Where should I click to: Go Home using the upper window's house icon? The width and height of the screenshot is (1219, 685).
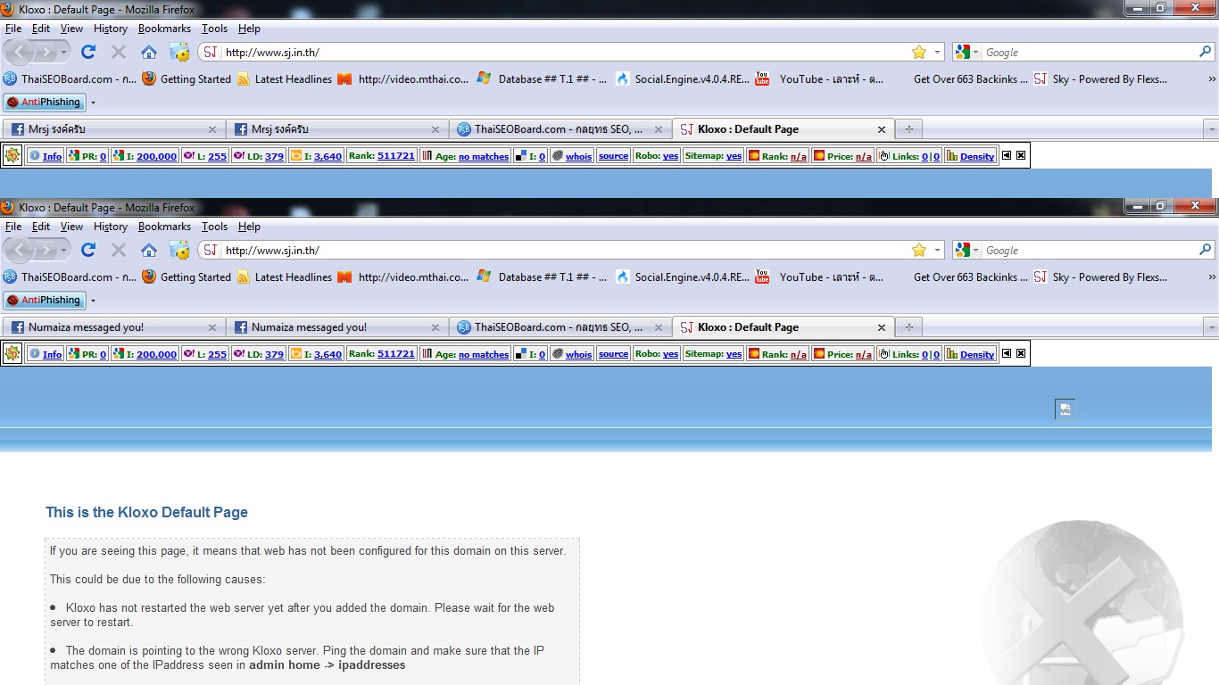(149, 52)
